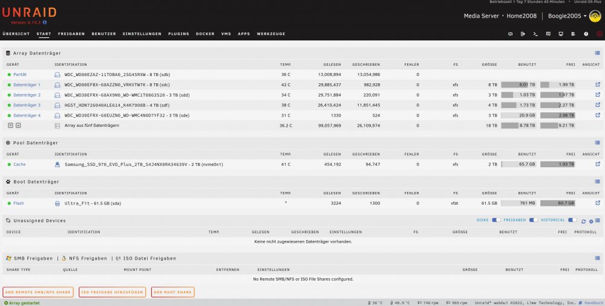Screen dimensions: 605x306
Task: Click the SSD icon next to Samsung 970 EVO
Action: (57, 164)
